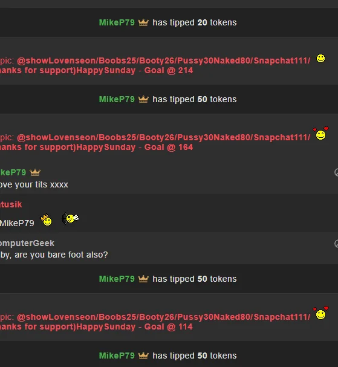Click the crown icon in the 50 tokens tip above Goal @ 114
The width and height of the screenshot is (338, 367).
(143, 279)
